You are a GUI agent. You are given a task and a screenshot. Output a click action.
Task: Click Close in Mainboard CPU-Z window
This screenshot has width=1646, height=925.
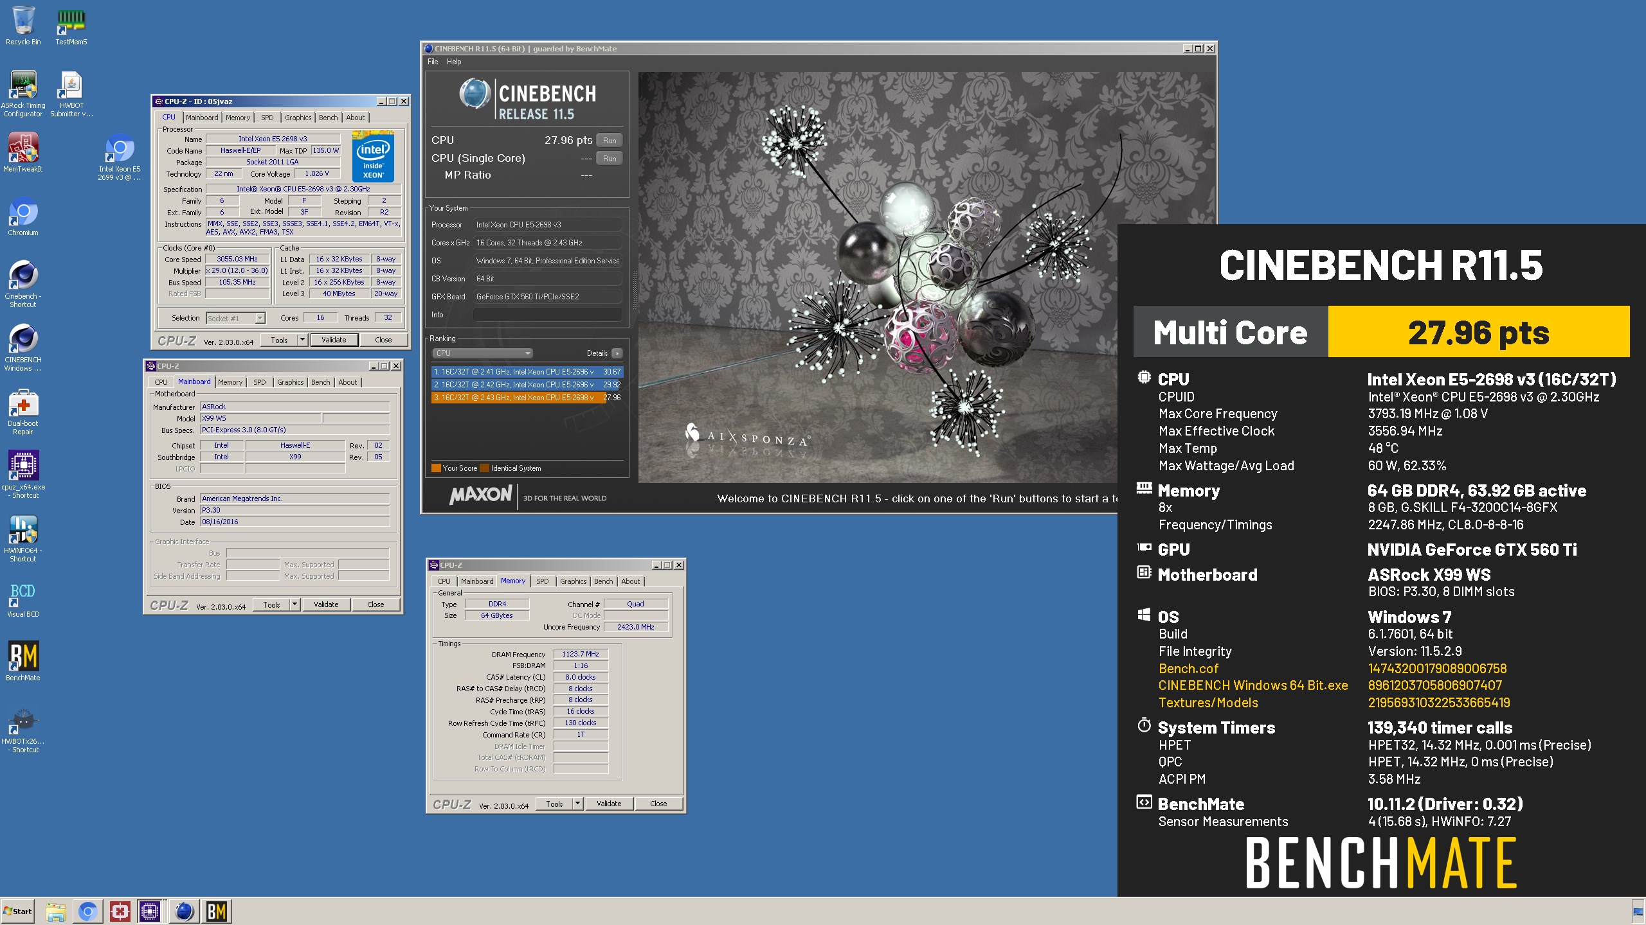tap(375, 605)
